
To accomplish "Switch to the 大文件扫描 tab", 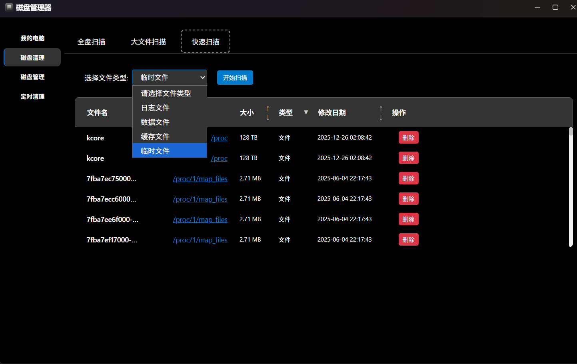I will click(x=148, y=42).
